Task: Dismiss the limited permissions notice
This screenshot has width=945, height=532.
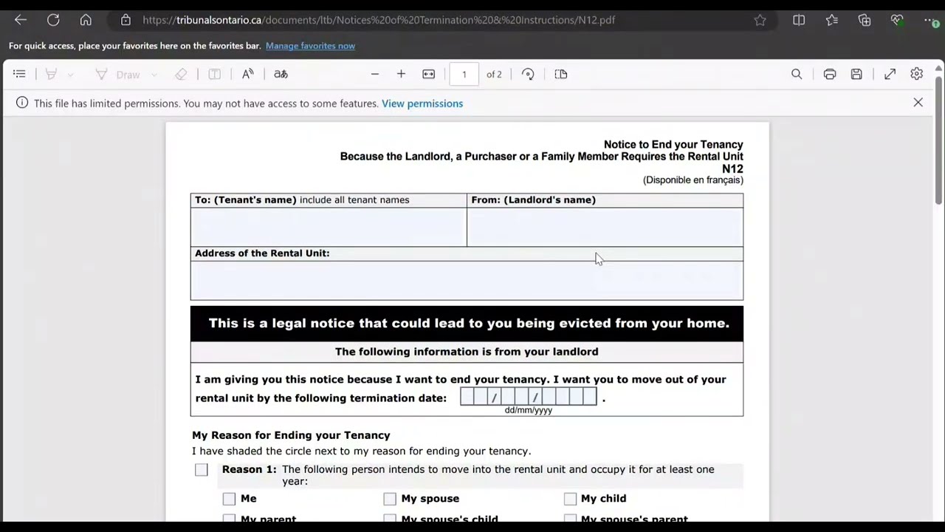Action: pyautogui.click(x=918, y=103)
